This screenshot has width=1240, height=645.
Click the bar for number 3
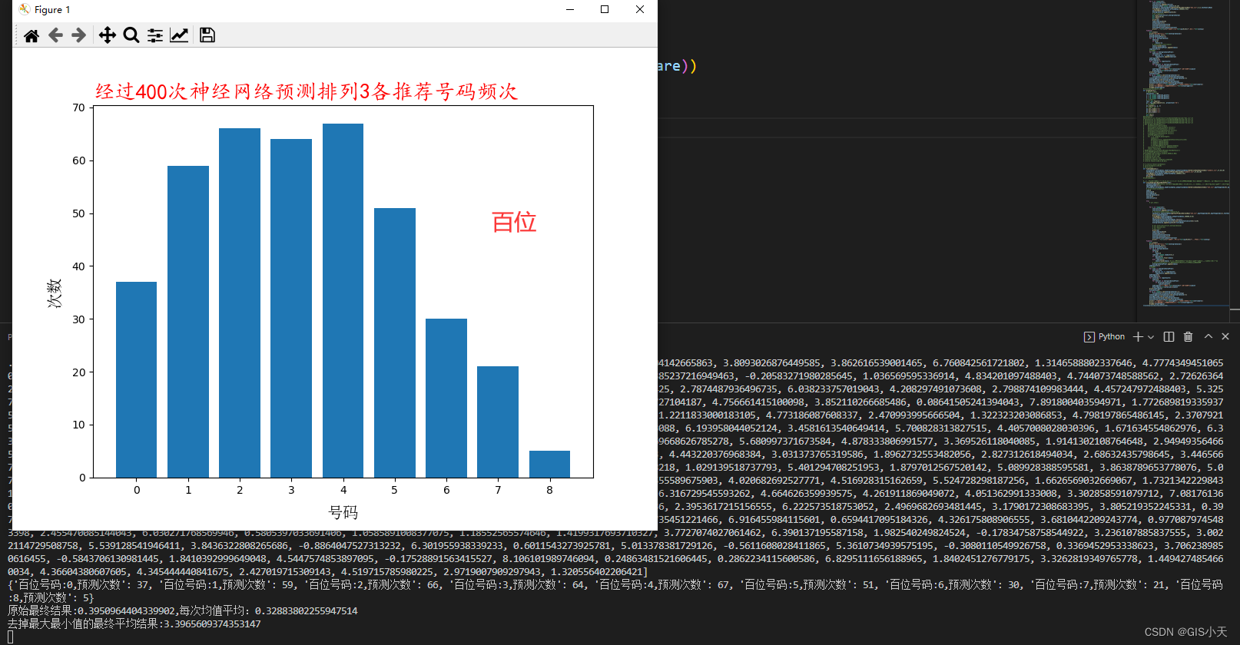click(x=291, y=308)
